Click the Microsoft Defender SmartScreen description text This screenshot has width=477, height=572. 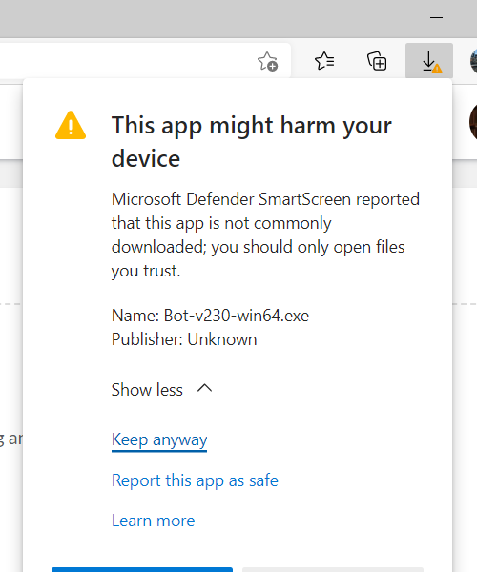pos(266,235)
